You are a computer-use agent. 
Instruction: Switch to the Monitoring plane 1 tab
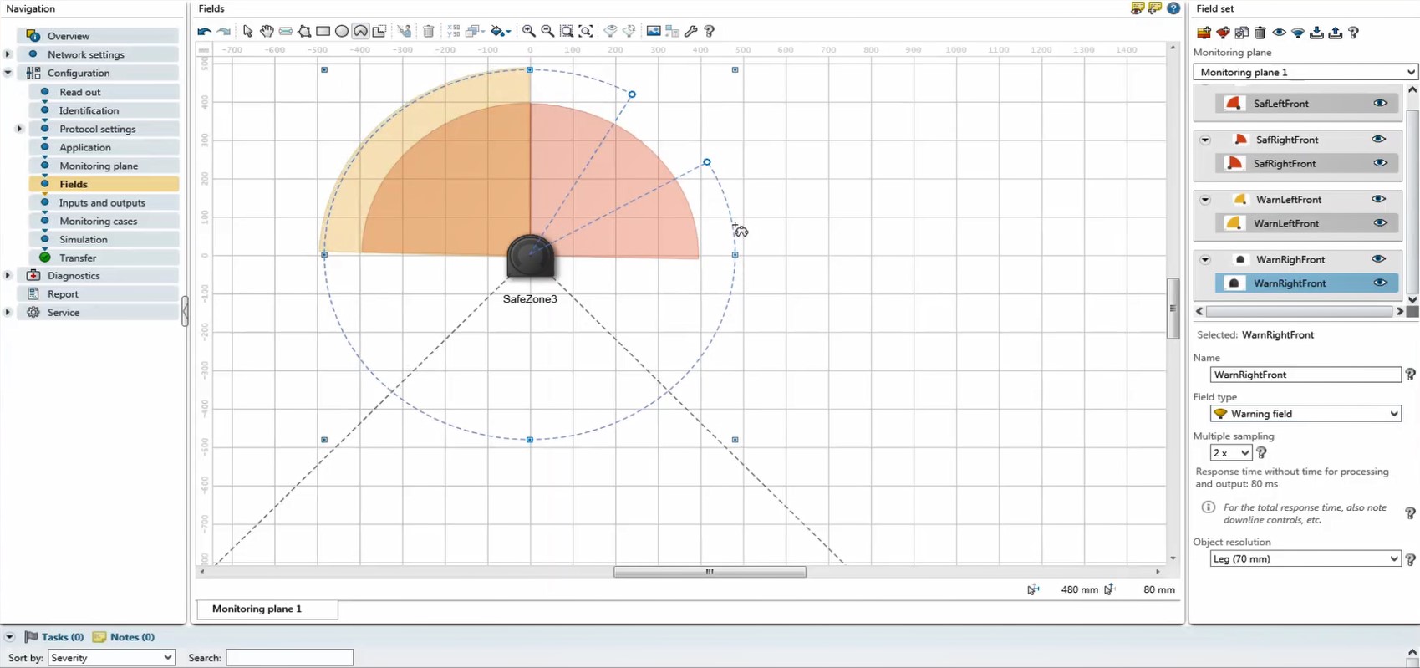[257, 609]
